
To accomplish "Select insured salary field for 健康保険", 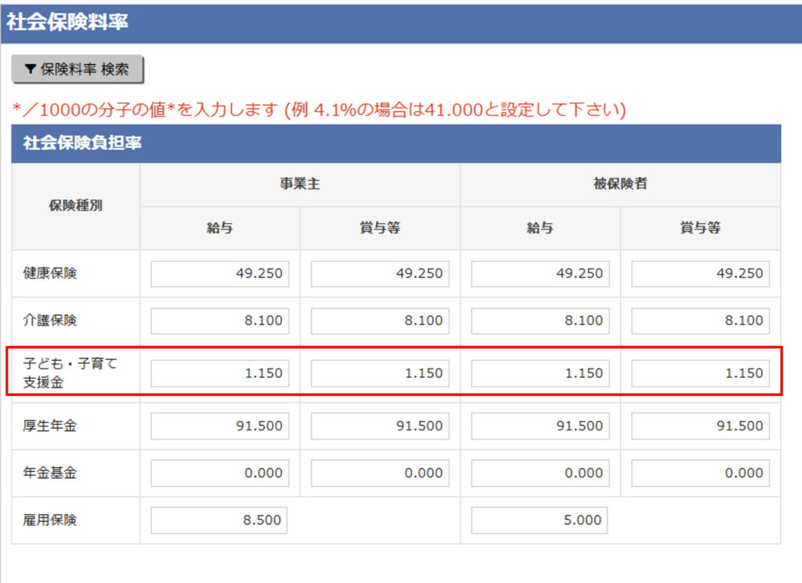I will point(540,274).
